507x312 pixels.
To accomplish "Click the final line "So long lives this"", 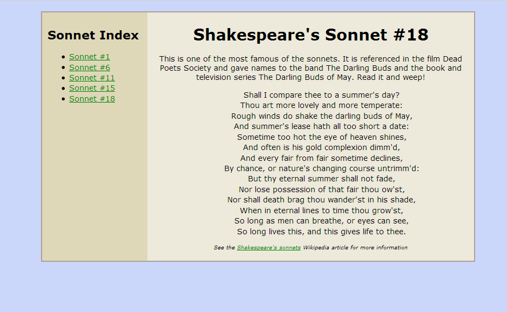I will click(x=321, y=232).
